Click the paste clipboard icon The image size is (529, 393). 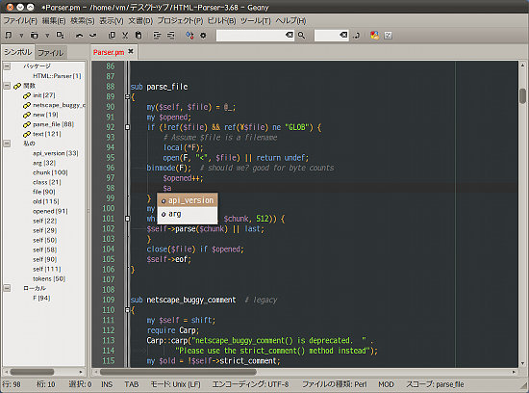(139, 35)
